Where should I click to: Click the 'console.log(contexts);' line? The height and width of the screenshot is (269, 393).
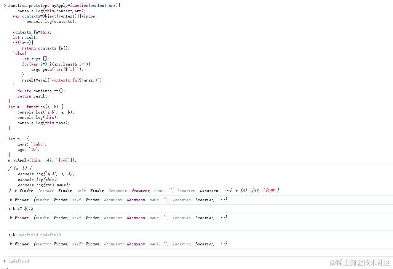click(51, 22)
